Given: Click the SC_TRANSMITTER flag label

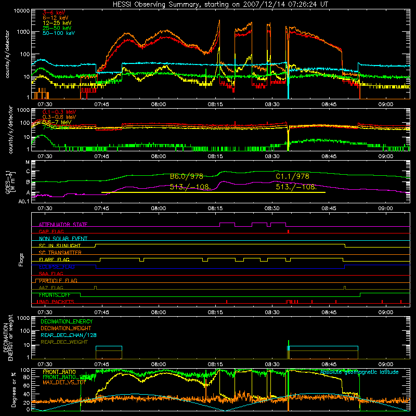Looking at the screenshot, I should 60,253.
